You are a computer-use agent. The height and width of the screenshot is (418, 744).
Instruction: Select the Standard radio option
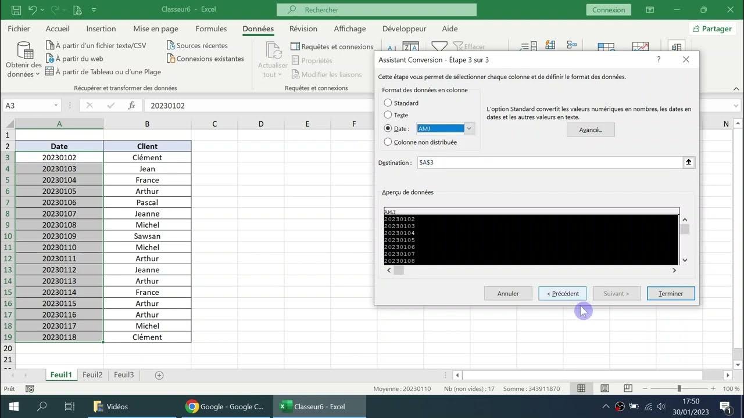click(x=388, y=103)
